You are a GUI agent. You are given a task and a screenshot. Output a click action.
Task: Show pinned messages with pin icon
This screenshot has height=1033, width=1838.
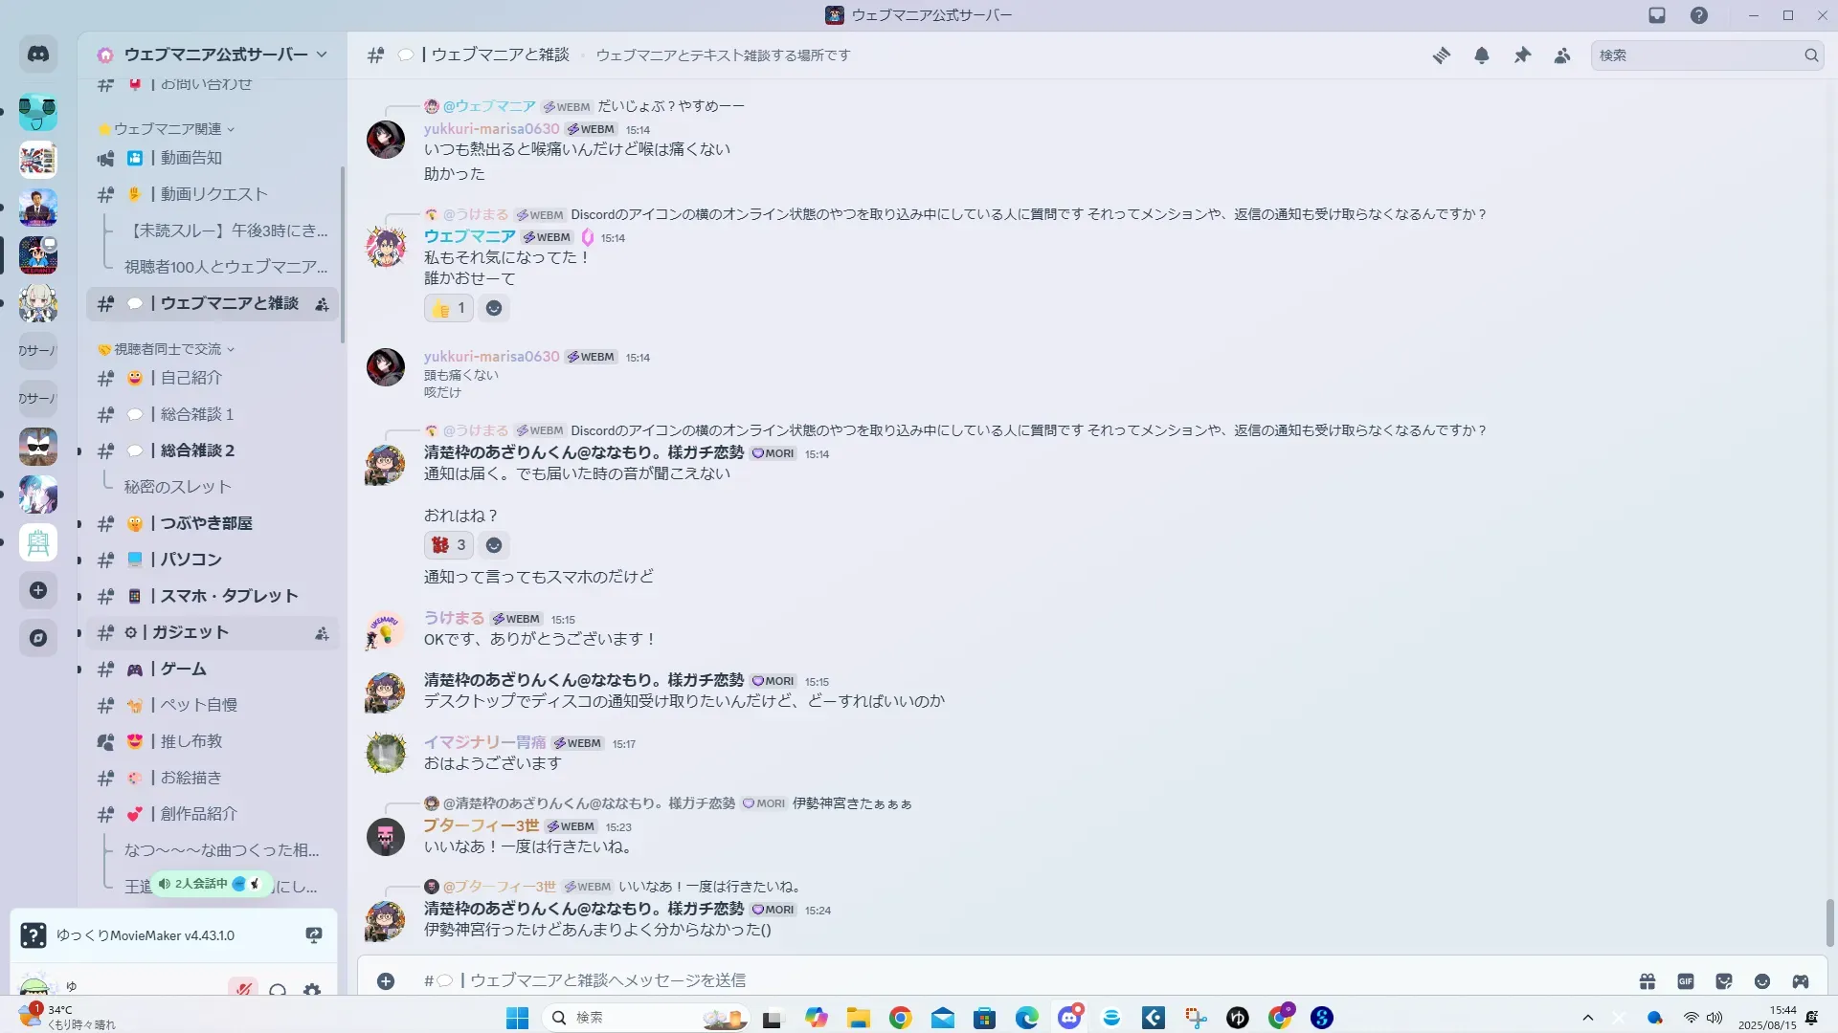[1522, 55]
